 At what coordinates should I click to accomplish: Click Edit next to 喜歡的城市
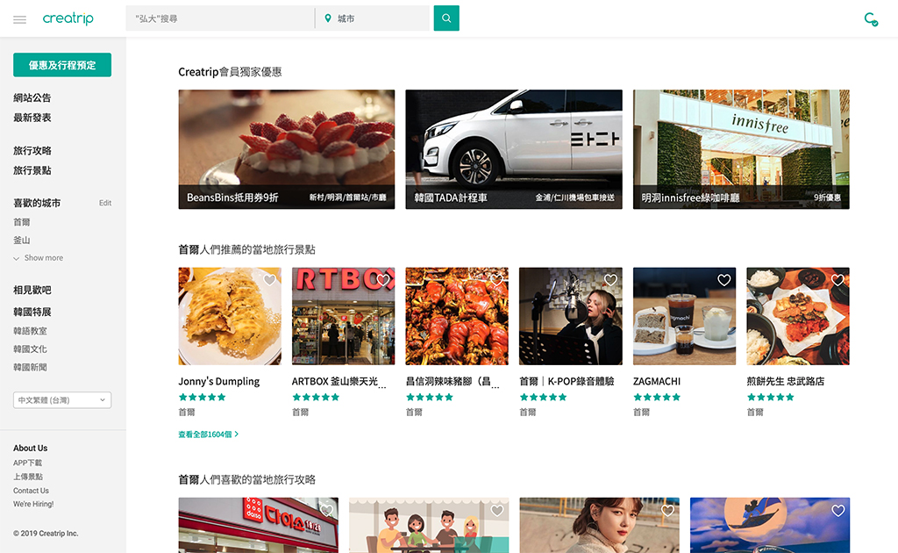(105, 203)
